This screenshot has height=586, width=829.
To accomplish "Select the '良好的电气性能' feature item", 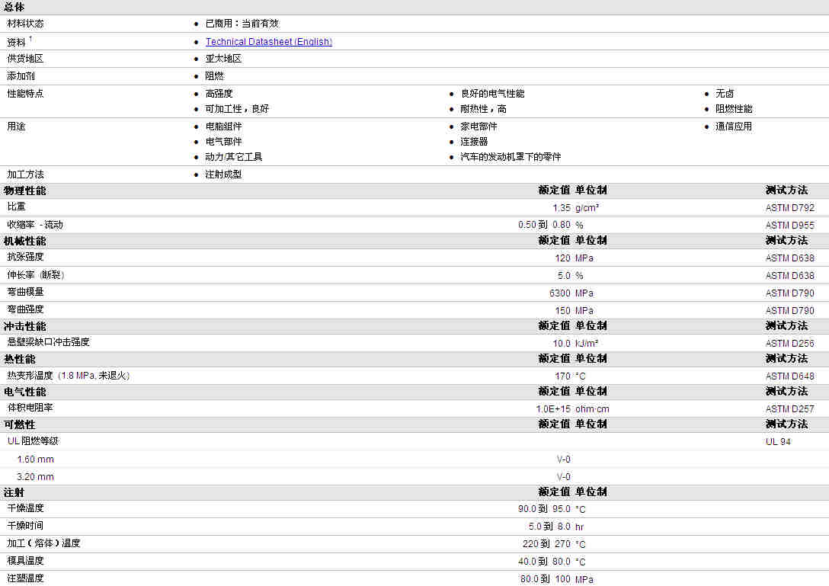I will [493, 94].
